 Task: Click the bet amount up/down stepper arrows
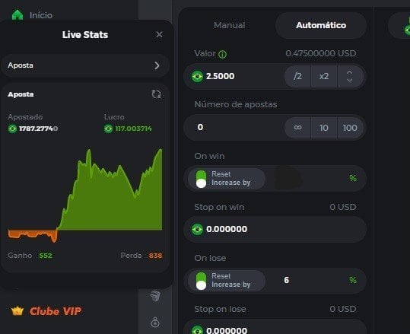[350, 76]
